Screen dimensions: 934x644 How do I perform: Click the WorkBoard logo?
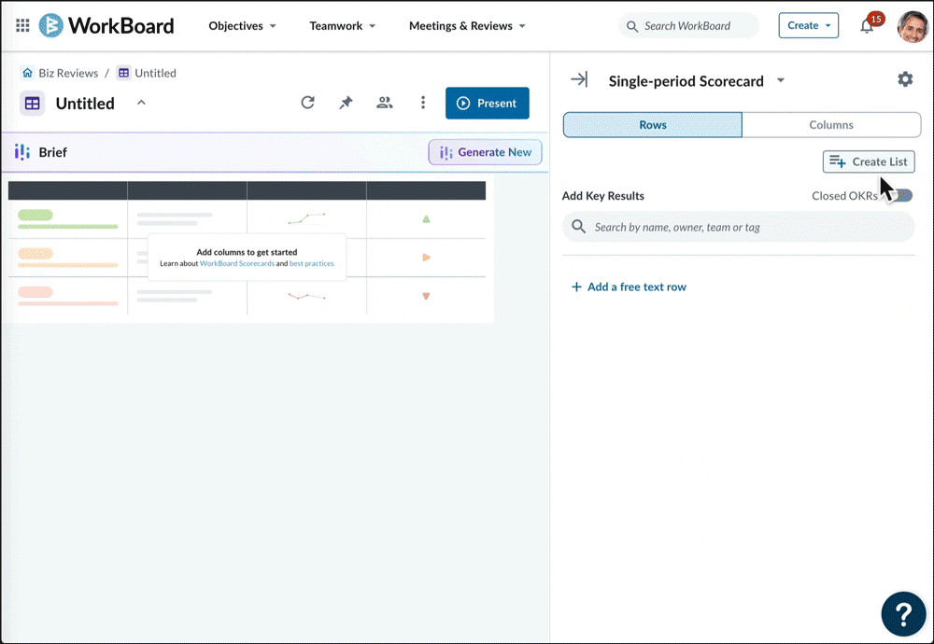pyautogui.click(x=106, y=25)
